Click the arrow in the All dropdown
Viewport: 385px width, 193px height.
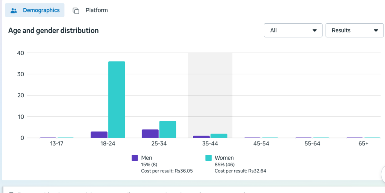pyautogui.click(x=314, y=30)
